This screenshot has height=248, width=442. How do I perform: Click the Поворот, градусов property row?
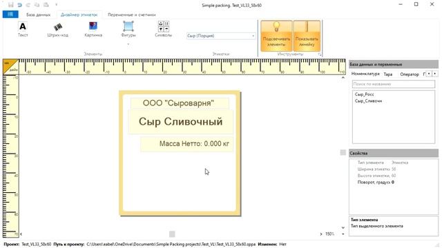(394, 182)
